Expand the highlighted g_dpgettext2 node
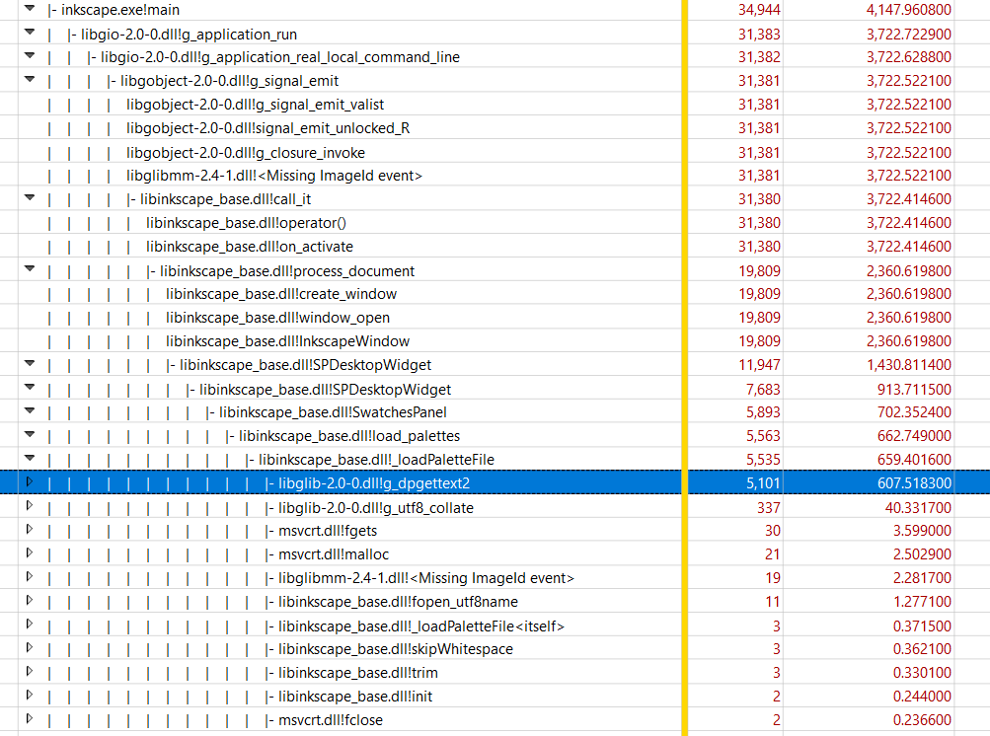The width and height of the screenshot is (990, 736). (x=29, y=482)
